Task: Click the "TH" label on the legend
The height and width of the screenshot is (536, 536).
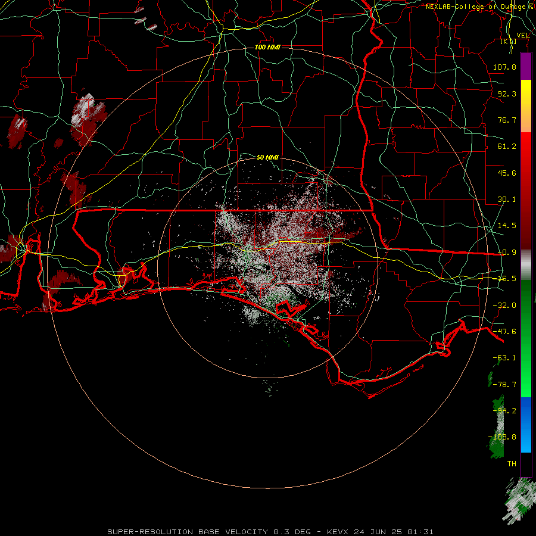Action: (512, 464)
